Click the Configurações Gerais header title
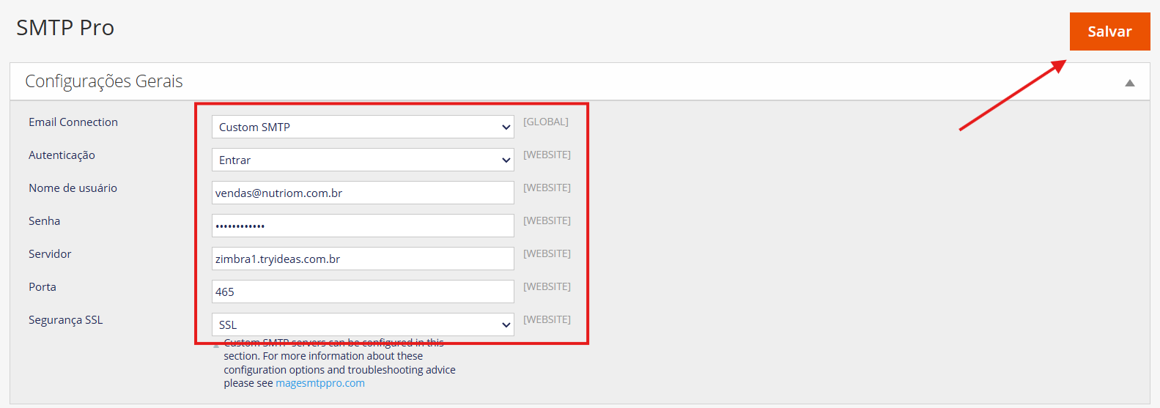1160x408 pixels. pos(104,81)
